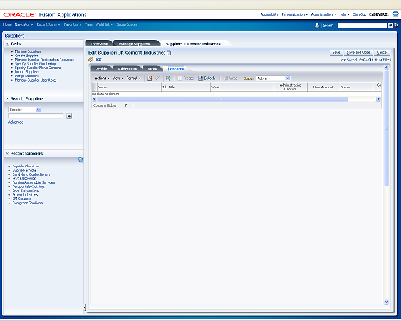The height and width of the screenshot is (321, 401).
Task: Open the Help menu
Action: coord(344,14)
